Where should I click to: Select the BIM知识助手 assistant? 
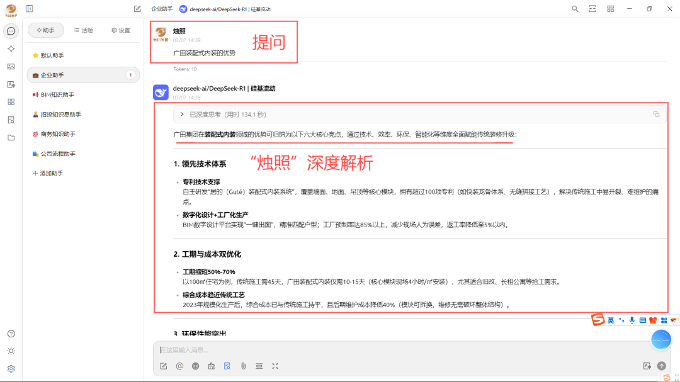pos(83,94)
